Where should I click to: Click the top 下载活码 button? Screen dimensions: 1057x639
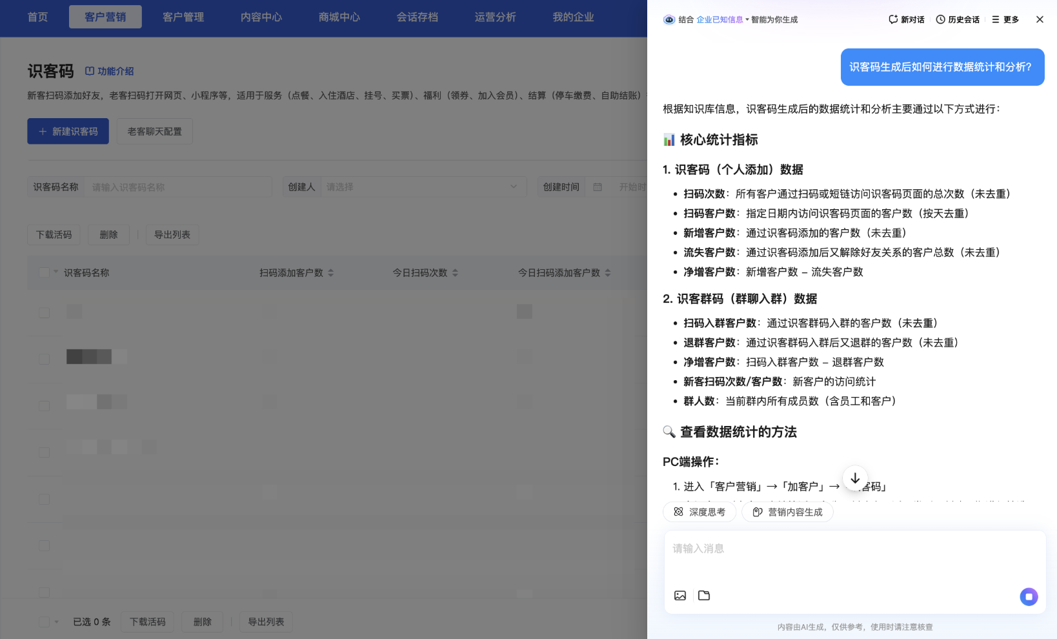[x=54, y=234]
